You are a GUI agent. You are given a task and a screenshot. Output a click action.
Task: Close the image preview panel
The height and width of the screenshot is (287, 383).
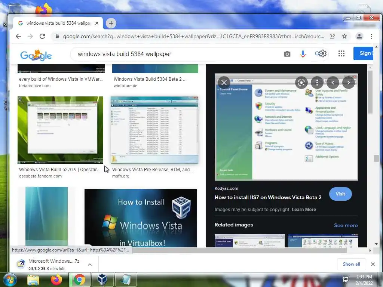click(x=224, y=83)
